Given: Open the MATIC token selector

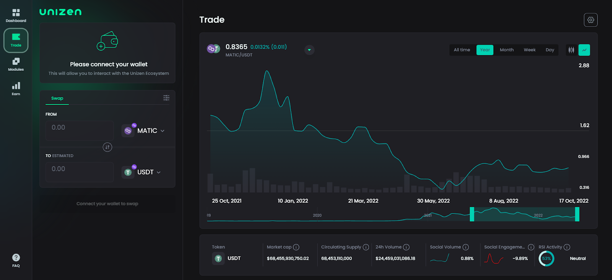Looking at the screenshot, I should click(x=144, y=130).
